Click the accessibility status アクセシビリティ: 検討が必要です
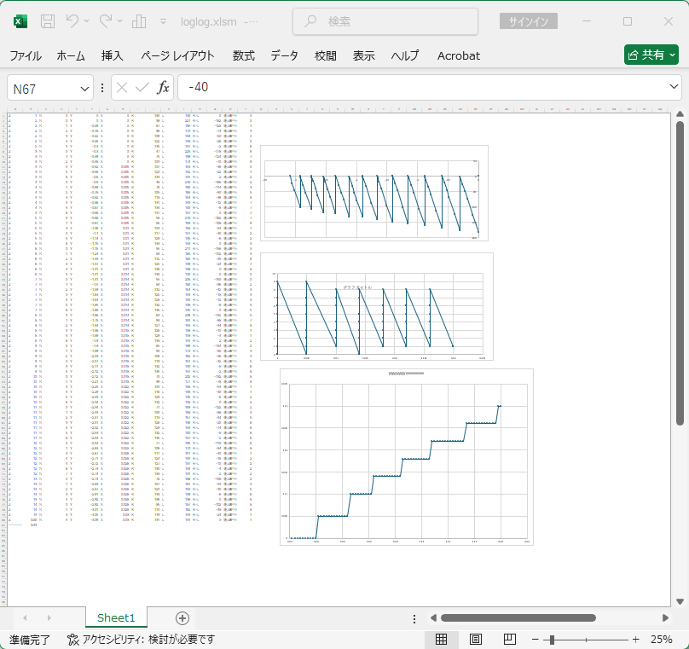 142,640
